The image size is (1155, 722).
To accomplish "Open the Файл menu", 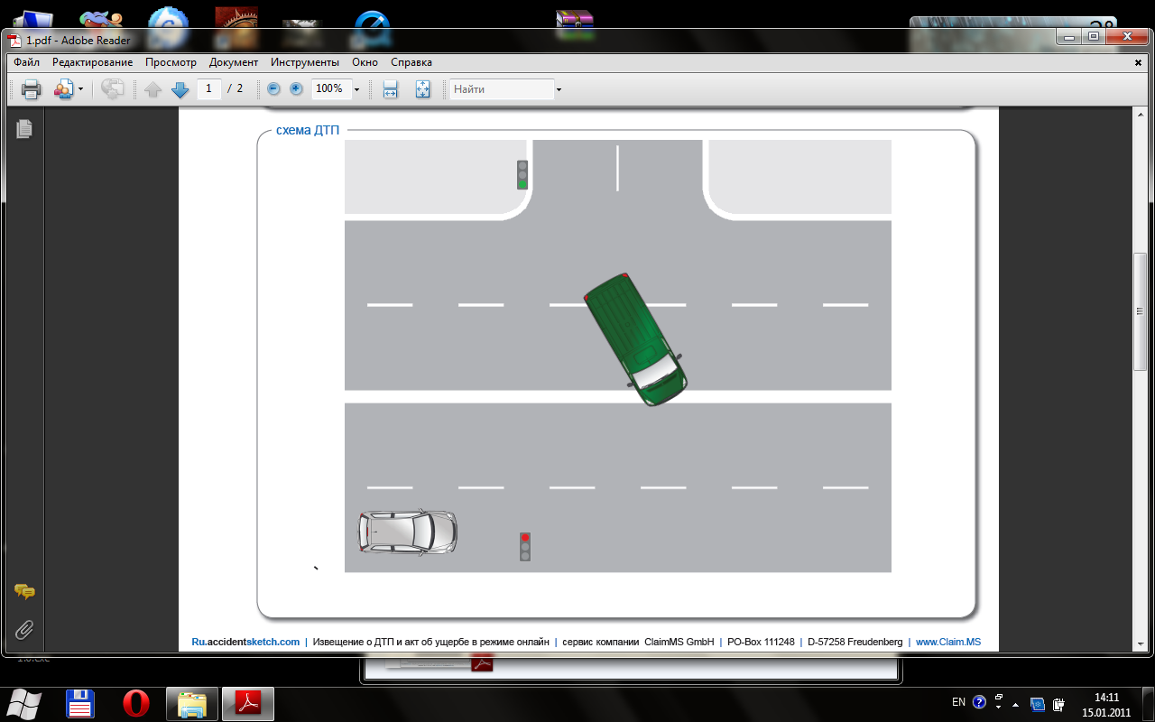I will [26, 62].
